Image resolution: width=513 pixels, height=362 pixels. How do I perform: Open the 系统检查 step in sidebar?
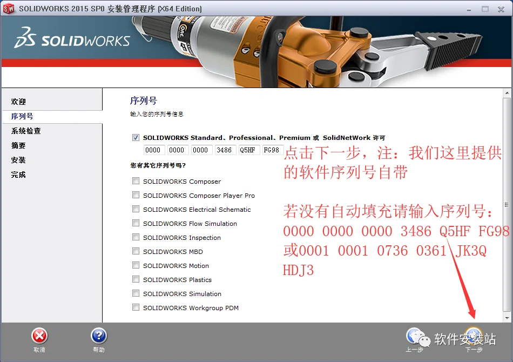coord(26,131)
